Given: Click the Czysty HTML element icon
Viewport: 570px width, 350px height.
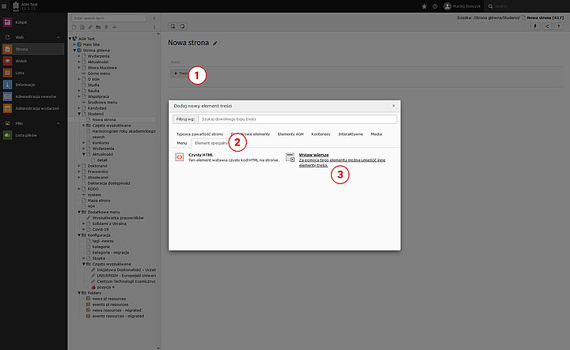Looking at the screenshot, I should (180, 157).
